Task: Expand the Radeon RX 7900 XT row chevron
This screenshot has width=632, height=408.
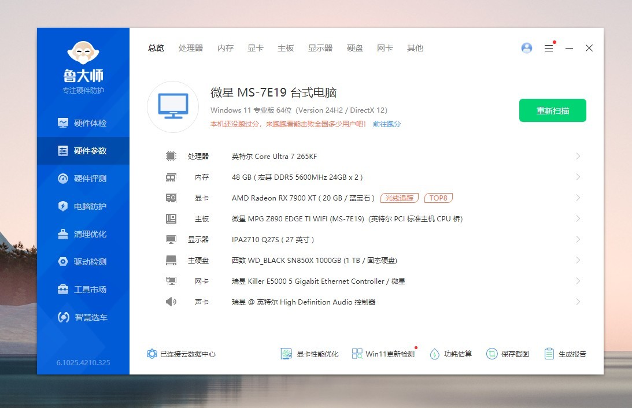Action: (578, 198)
